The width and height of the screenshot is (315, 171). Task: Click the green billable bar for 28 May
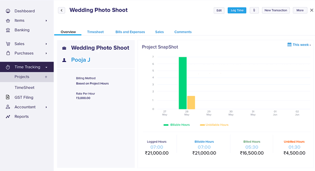point(182,83)
